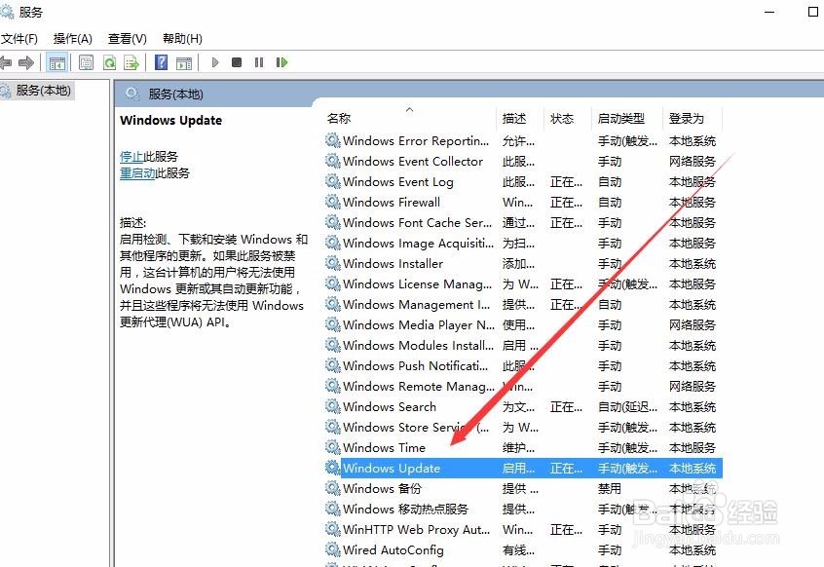Click the Restart Service toolbar button
Viewport: 824px width, 567px height.
(x=281, y=62)
